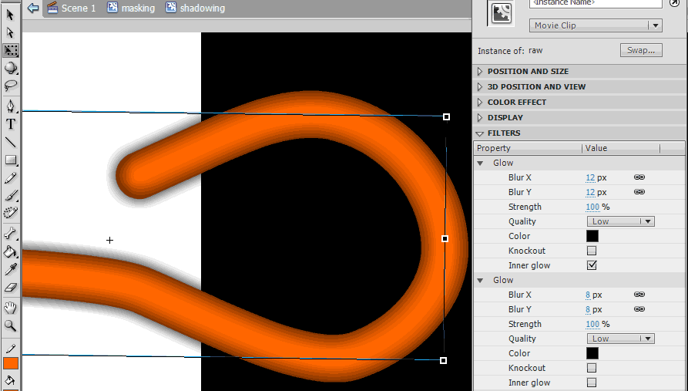Toggle the link icon for first Glow Blur Y
The width and height of the screenshot is (688, 391).
pyautogui.click(x=639, y=192)
